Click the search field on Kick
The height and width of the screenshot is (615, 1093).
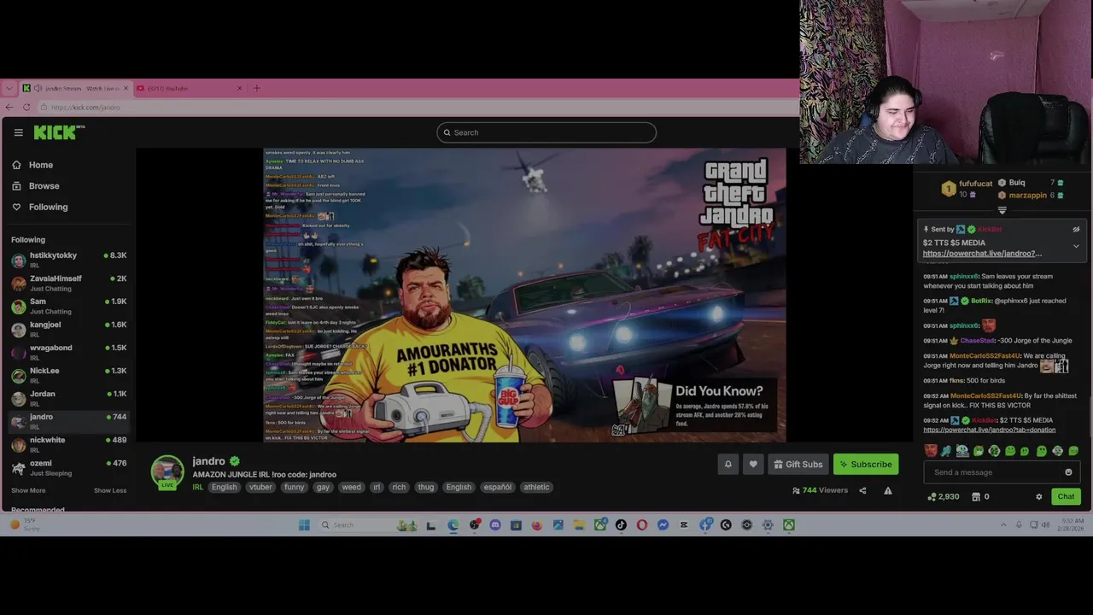pos(546,132)
